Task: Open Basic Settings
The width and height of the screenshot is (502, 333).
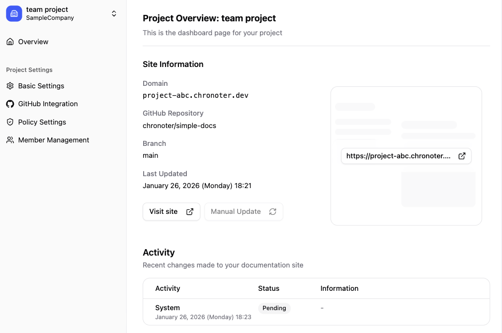Action: tap(41, 86)
